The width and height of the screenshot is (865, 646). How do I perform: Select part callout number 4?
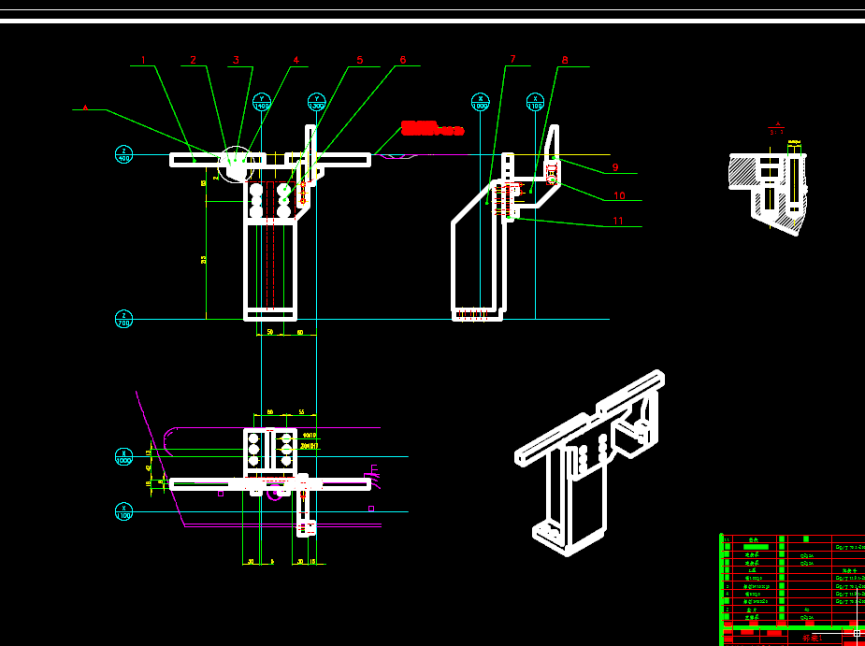pyautogui.click(x=296, y=60)
